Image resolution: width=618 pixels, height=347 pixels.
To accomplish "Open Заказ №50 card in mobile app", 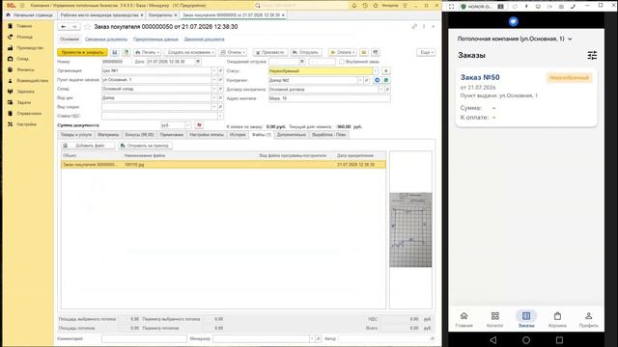I will click(x=526, y=98).
